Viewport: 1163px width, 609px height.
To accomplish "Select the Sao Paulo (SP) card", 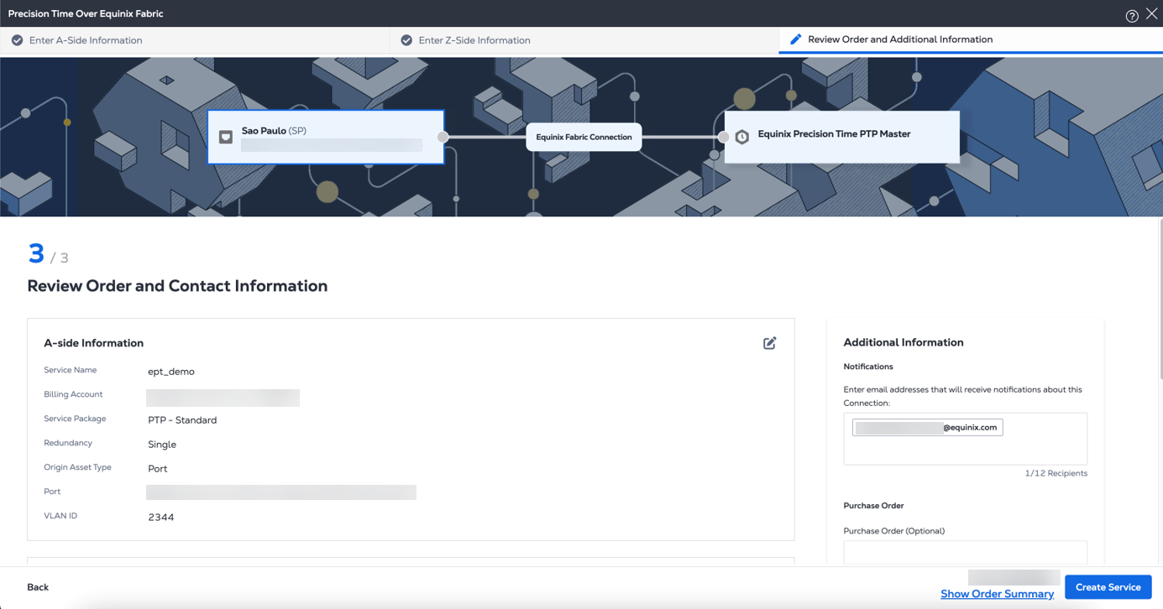I will click(x=326, y=137).
